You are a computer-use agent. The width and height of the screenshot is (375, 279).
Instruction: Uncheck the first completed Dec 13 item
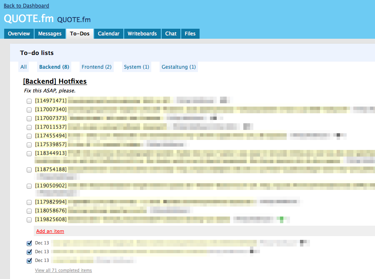29,243
